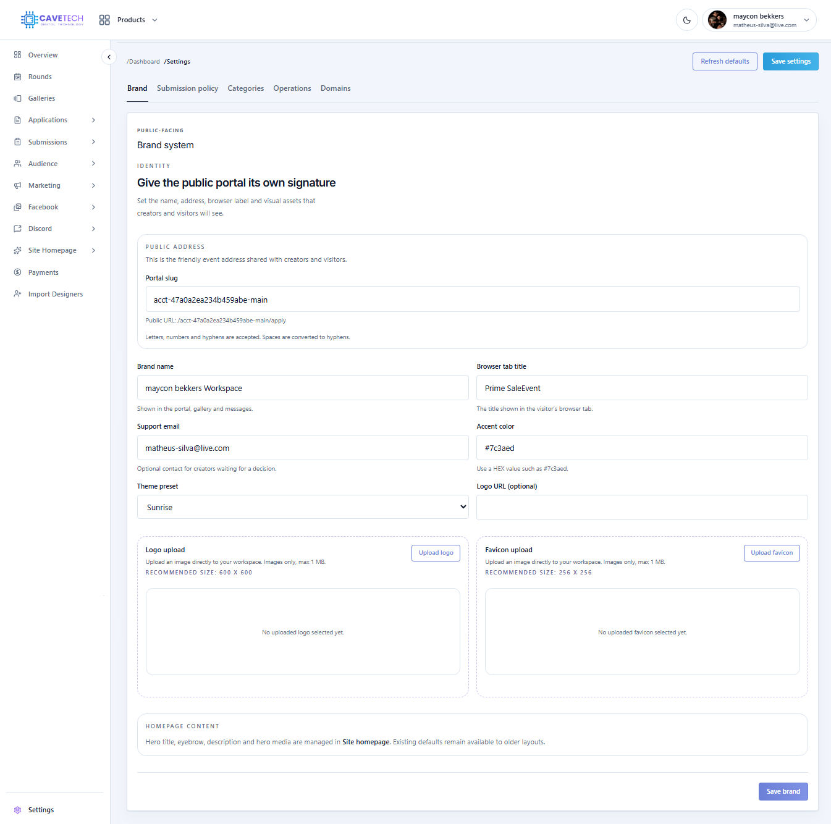
Task: Go to Dashboard breadcrumb link
Action: click(x=143, y=62)
